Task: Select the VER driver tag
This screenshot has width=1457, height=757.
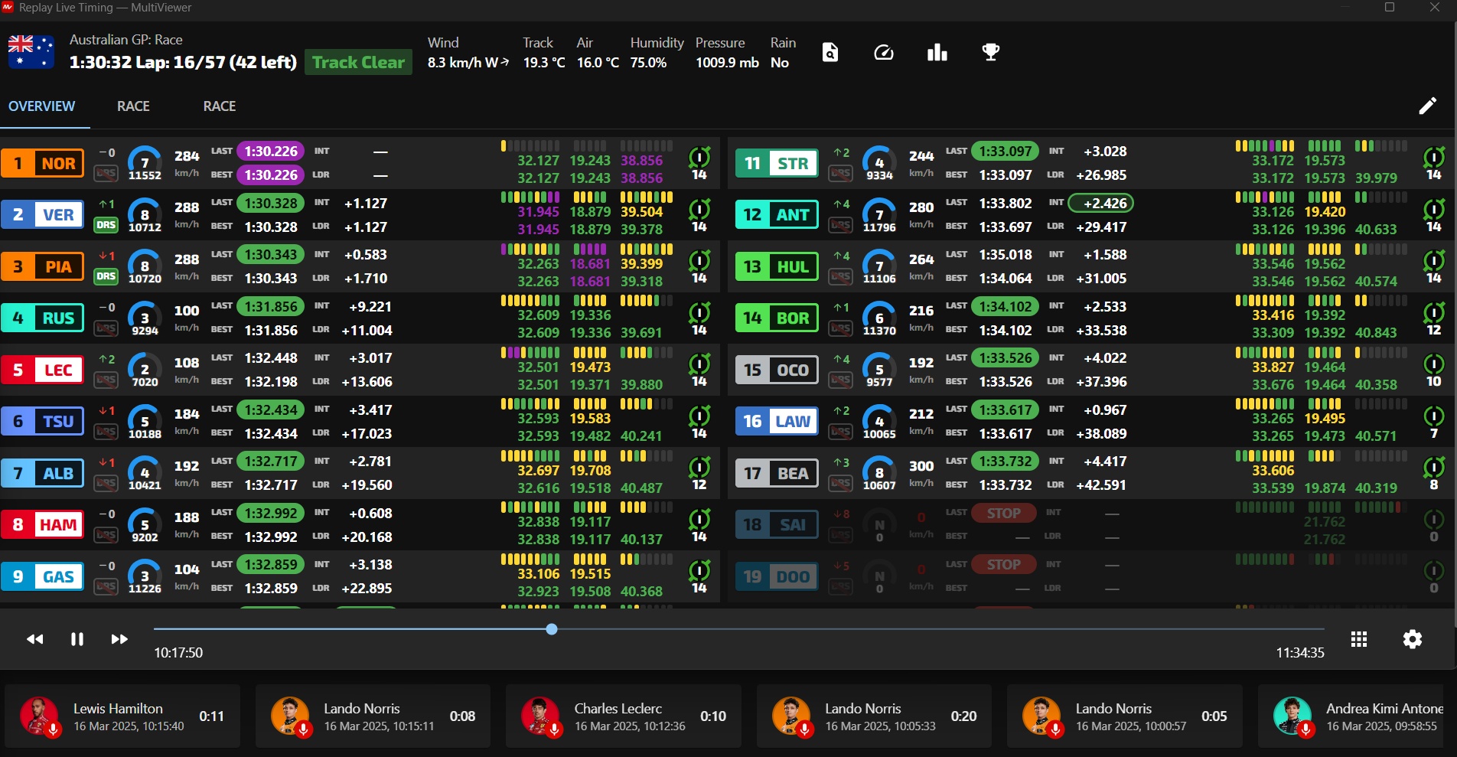Action: pyautogui.click(x=43, y=214)
